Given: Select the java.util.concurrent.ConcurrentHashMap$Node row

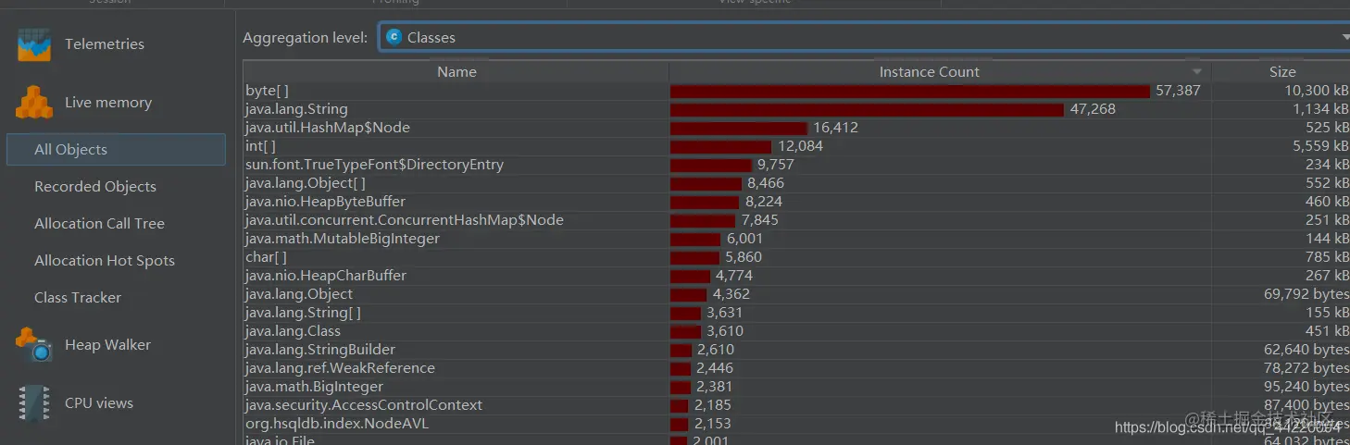Looking at the screenshot, I should point(796,220).
